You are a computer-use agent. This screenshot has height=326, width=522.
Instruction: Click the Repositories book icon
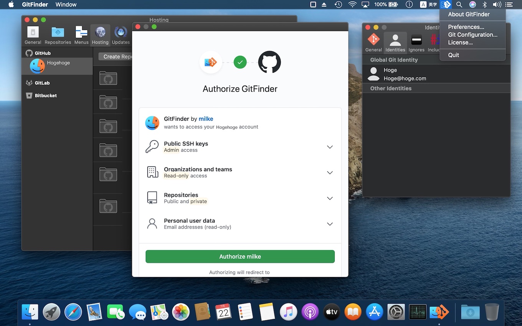pos(152,198)
